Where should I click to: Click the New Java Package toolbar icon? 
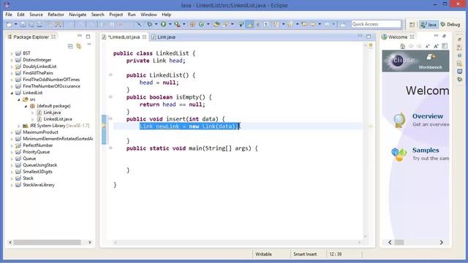192,24
